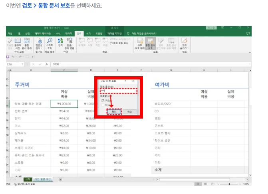
Task: Click the 주거비 section heading
Action: 22,85
